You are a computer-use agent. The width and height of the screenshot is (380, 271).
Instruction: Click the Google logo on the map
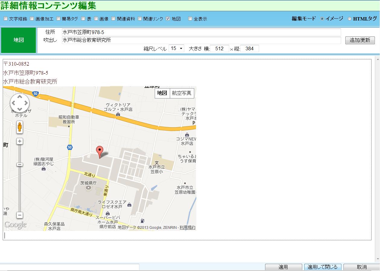click(x=15, y=225)
